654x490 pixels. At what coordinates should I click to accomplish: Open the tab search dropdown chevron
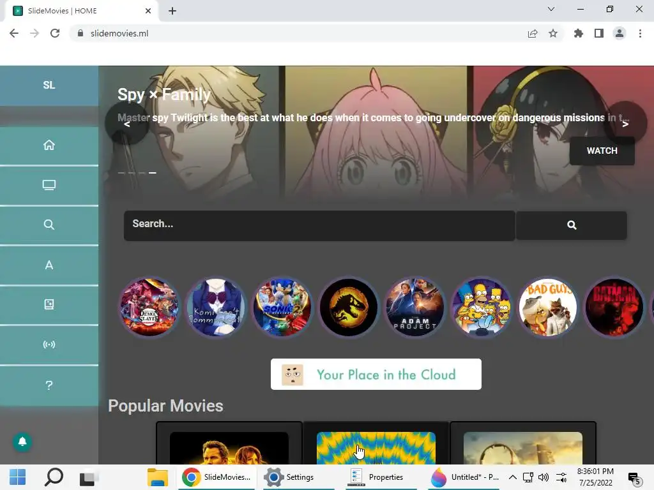tap(551, 9)
